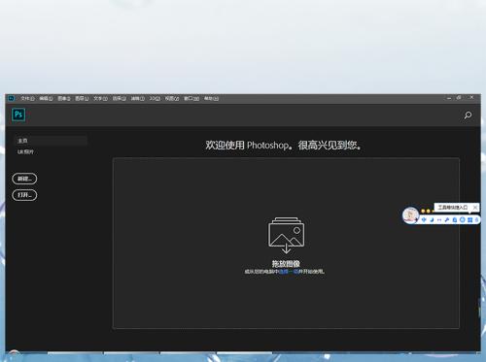Click the blue 选择一个 link under 拖放图像
The image size is (486, 362).
pos(289,272)
